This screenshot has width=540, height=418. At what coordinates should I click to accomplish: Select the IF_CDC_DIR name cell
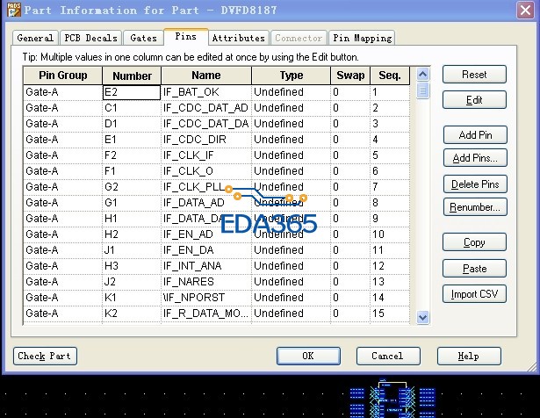pyautogui.click(x=206, y=140)
